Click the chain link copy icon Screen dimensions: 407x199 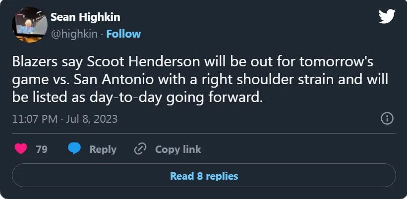click(x=141, y=149)
